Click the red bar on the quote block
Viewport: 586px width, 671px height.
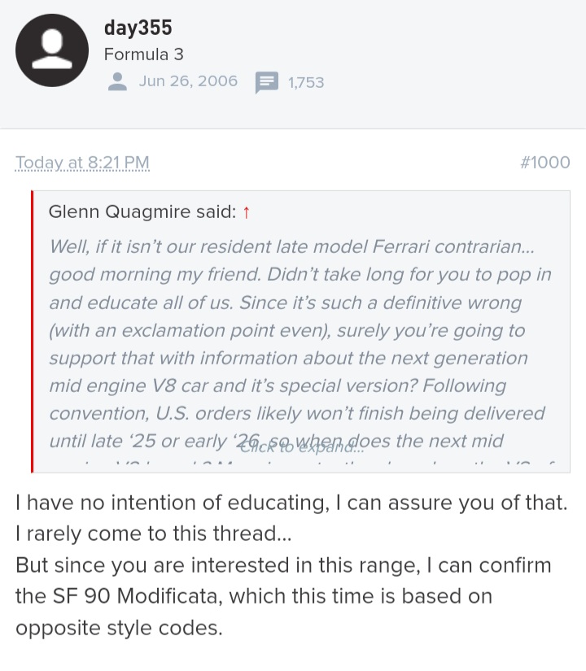pos(32,332)
